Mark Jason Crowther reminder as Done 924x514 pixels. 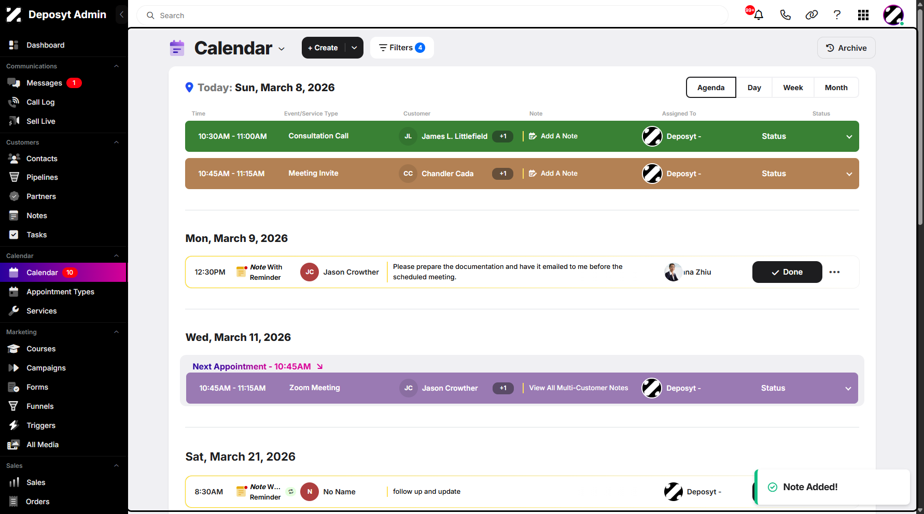point(787,272)
